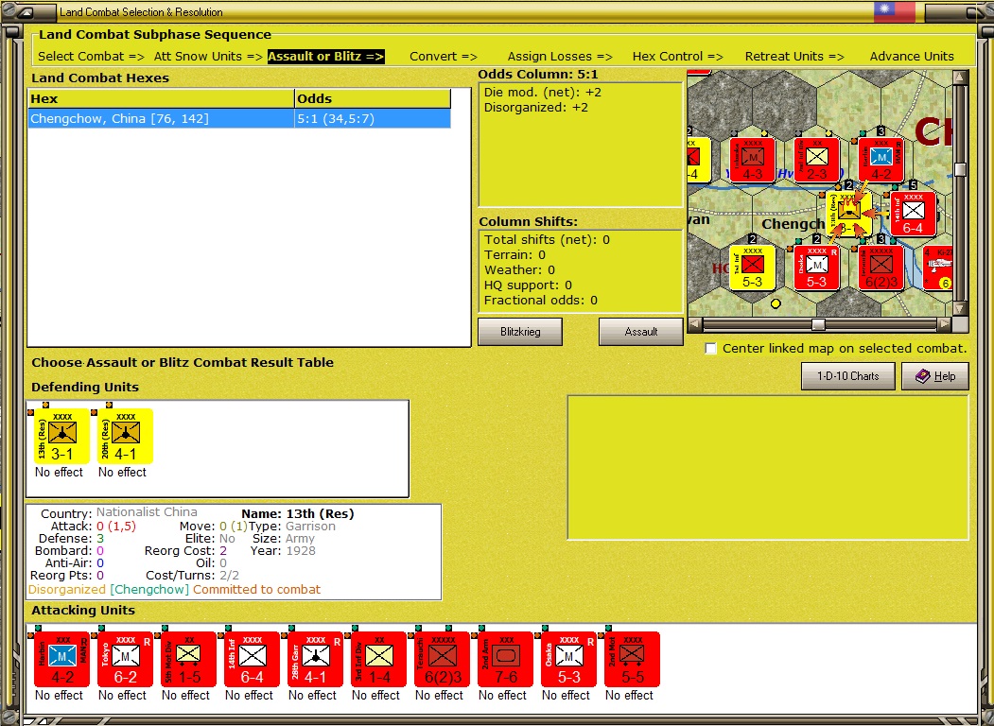Click the Fractional odds: 0 line
994x726 pixels.
541,301
